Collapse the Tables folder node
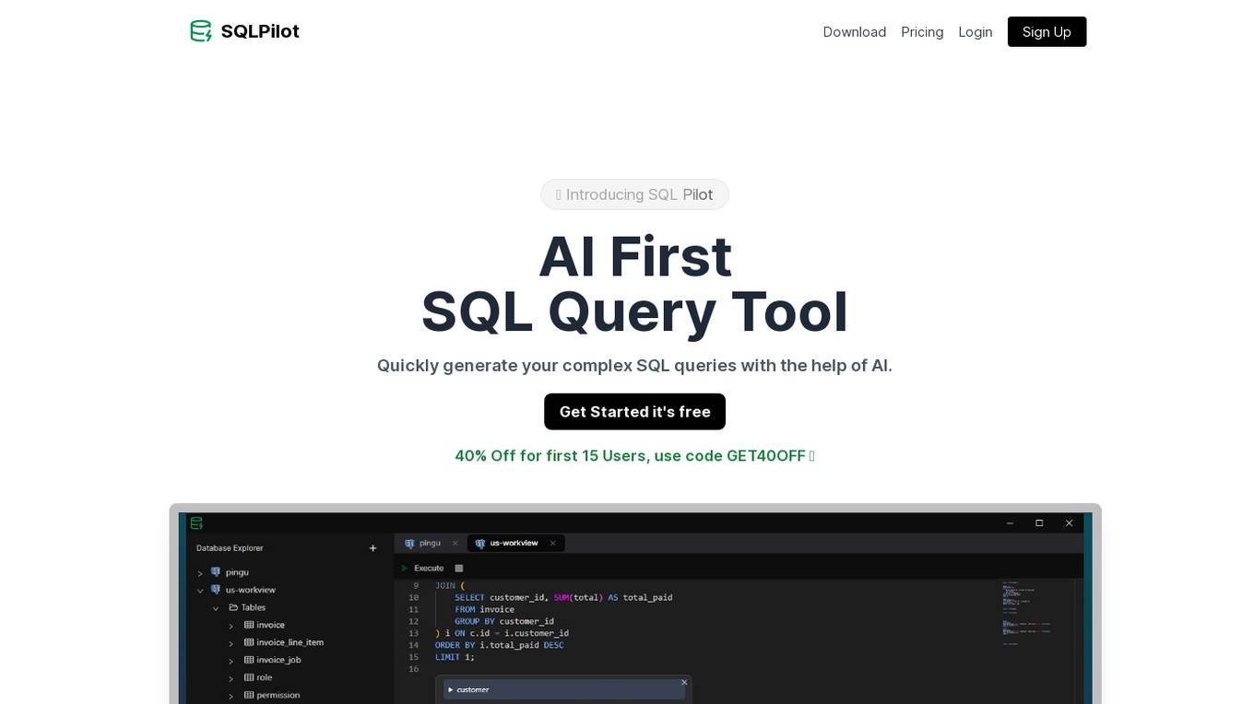 pyautogui.click(x=216, y=608)
